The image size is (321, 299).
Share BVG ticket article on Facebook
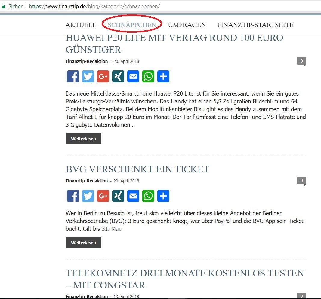pos(73,196)
